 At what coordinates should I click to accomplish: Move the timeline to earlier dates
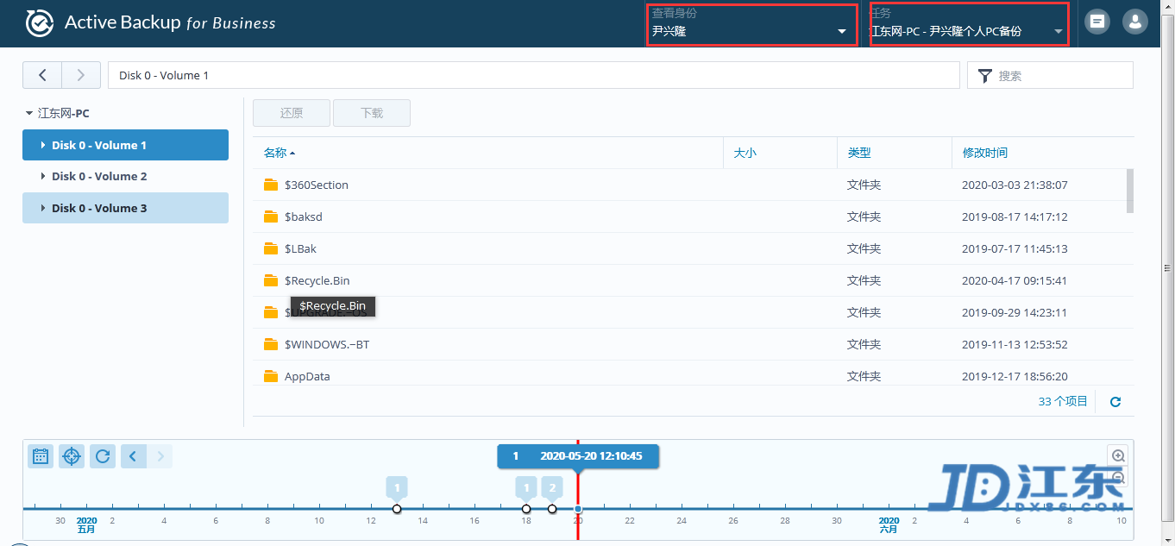[134, 456]
